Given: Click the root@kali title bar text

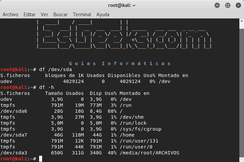Looking at the screenshot, I should click(x=122, y=5).
